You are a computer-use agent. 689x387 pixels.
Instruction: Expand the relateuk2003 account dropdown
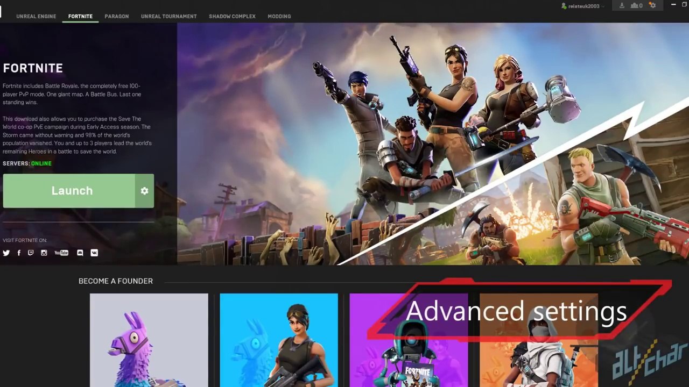(583, 6)
